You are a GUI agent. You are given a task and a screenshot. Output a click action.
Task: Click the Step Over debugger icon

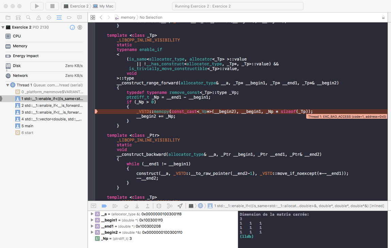click(x=125, y=206)
